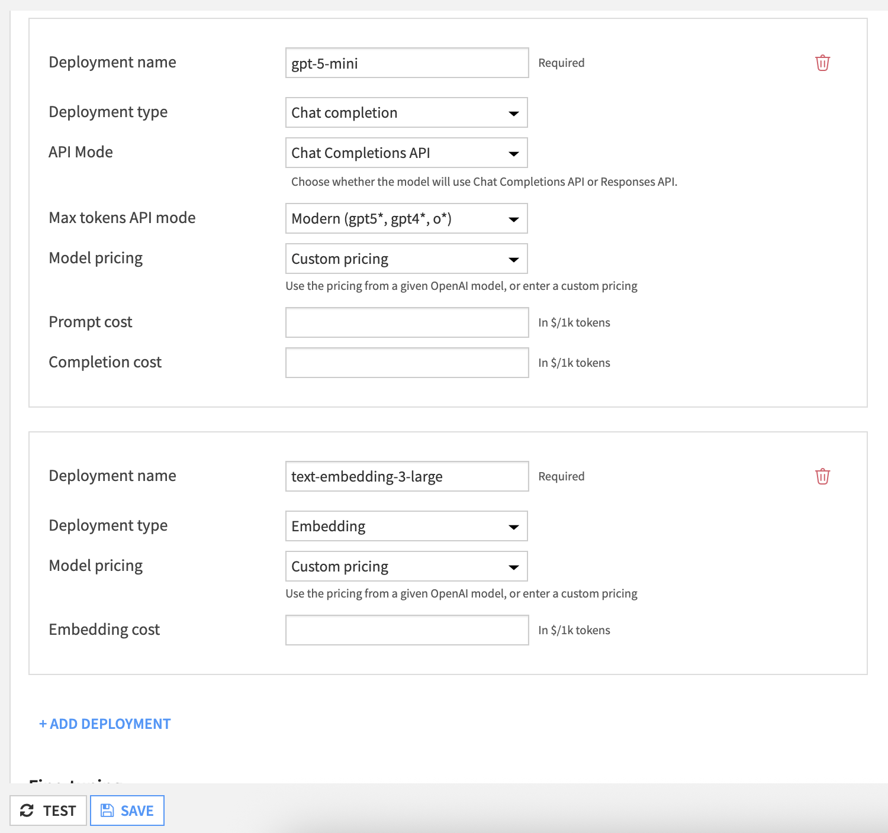Click 'Required' next to text-embedding-3-large name field

click(x=561, y=476)
